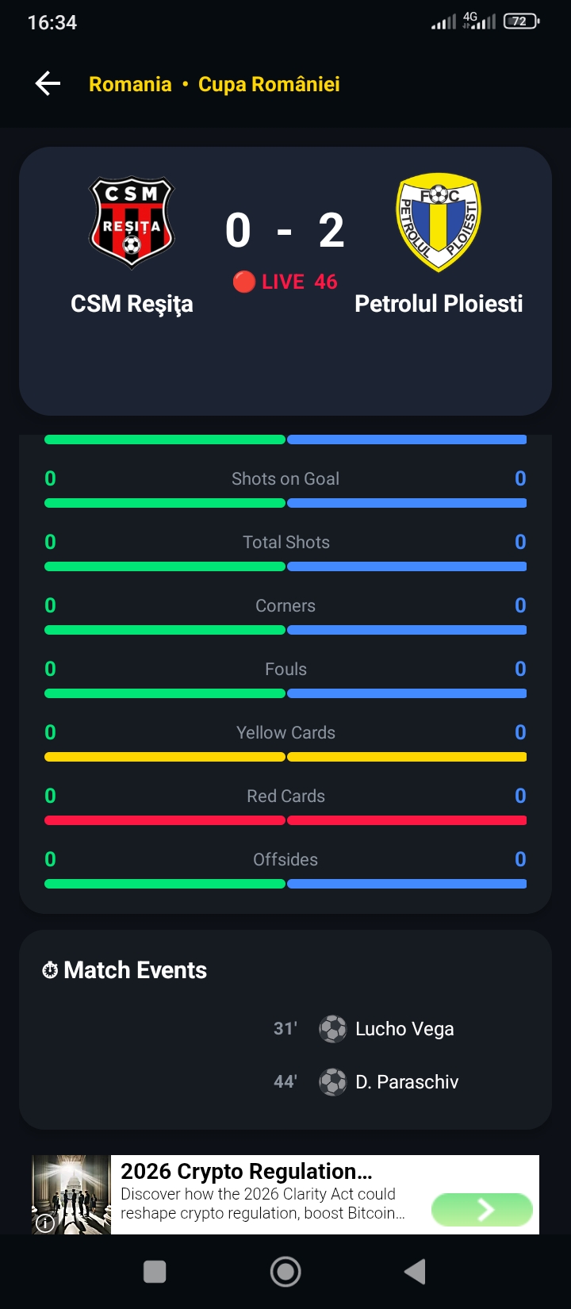Tap the goal ball icon beside Lucho Vega

[x=333, y=1029]
